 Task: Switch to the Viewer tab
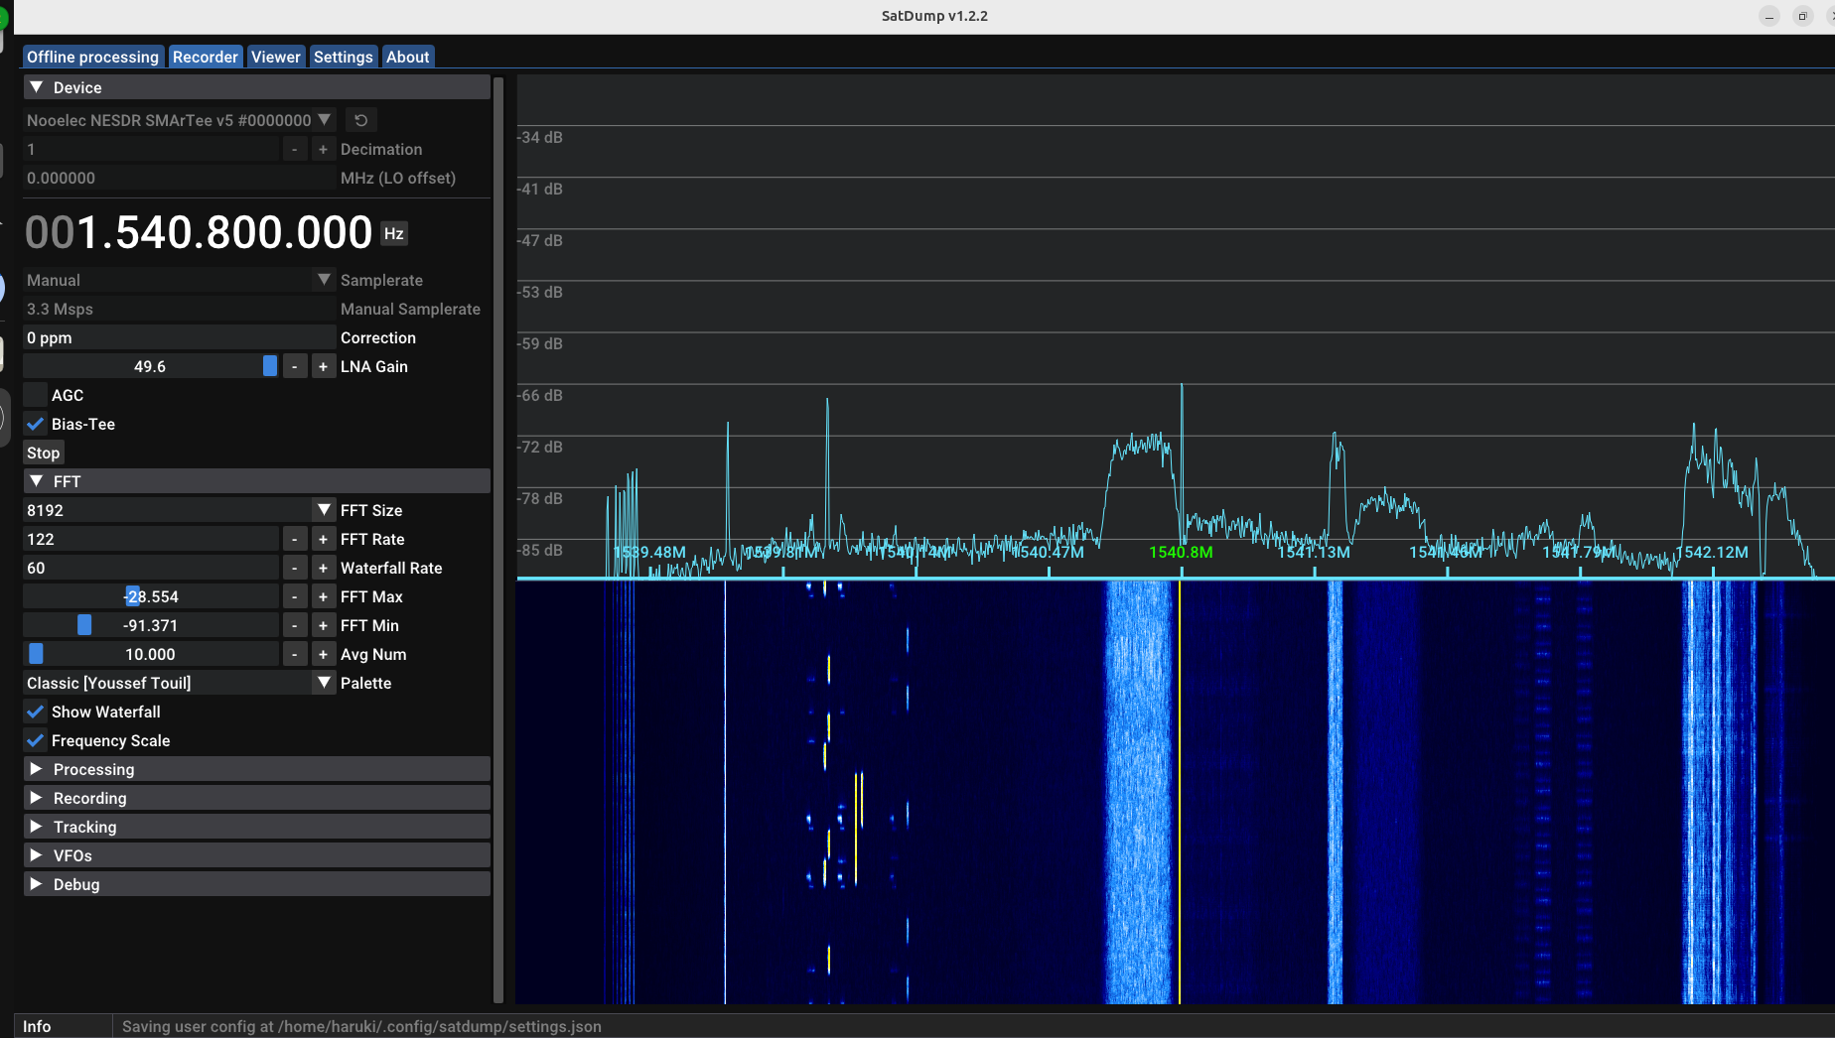point(275,57)
